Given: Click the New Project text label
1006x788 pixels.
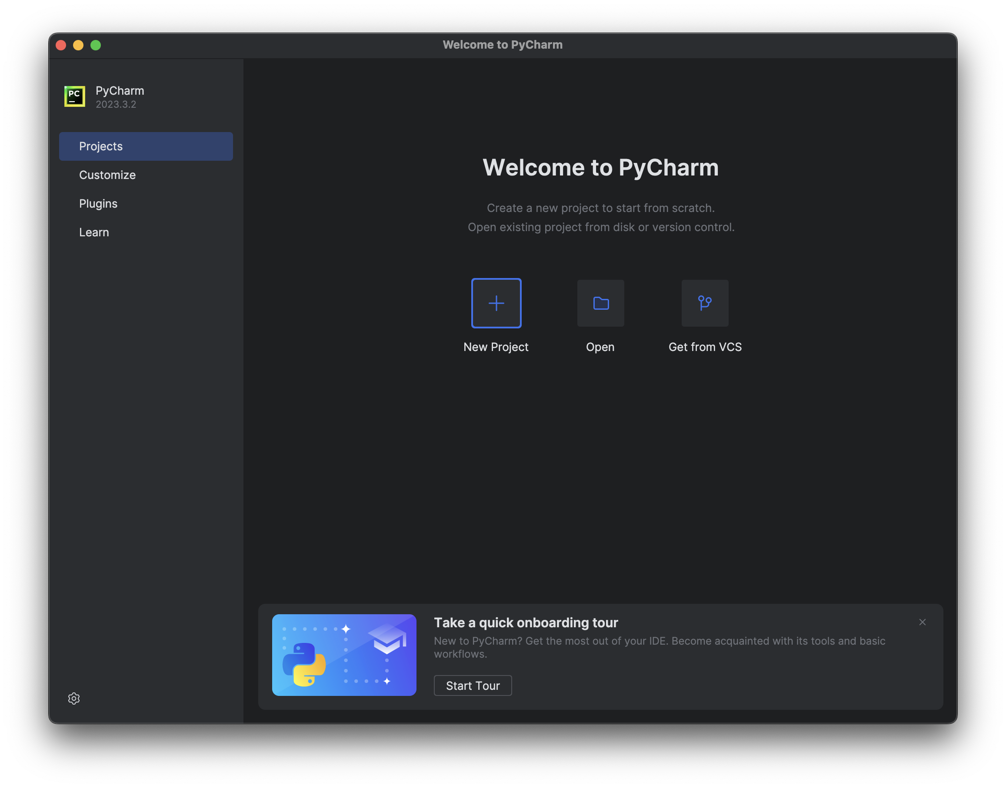Looking at the screenshot, I should [495, 347].
